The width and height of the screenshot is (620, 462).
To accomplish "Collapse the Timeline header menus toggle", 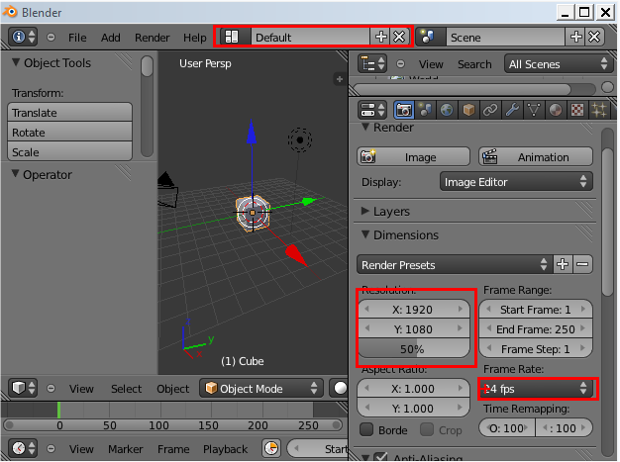I will (x=51, y=449).
